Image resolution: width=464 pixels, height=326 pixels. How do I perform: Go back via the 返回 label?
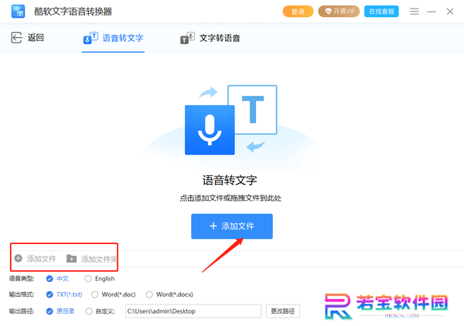point(36,38)
